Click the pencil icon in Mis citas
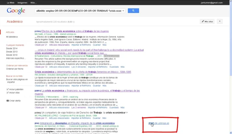Viewport: 232px width, 134px height. pos(203,21)
